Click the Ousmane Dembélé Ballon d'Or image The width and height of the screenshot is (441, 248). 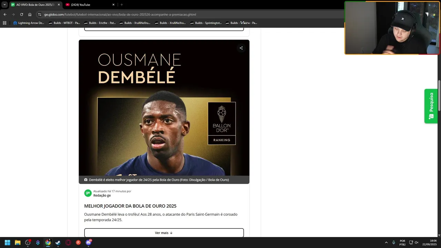pyautogui.click(x=164, y=108)
